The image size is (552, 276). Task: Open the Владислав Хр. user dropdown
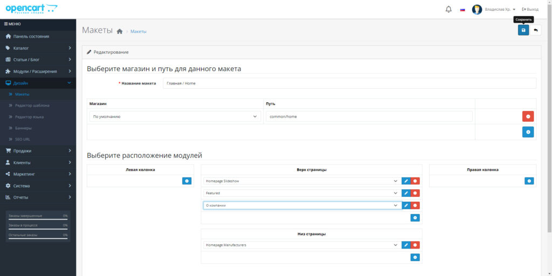[x=500, y=10]
